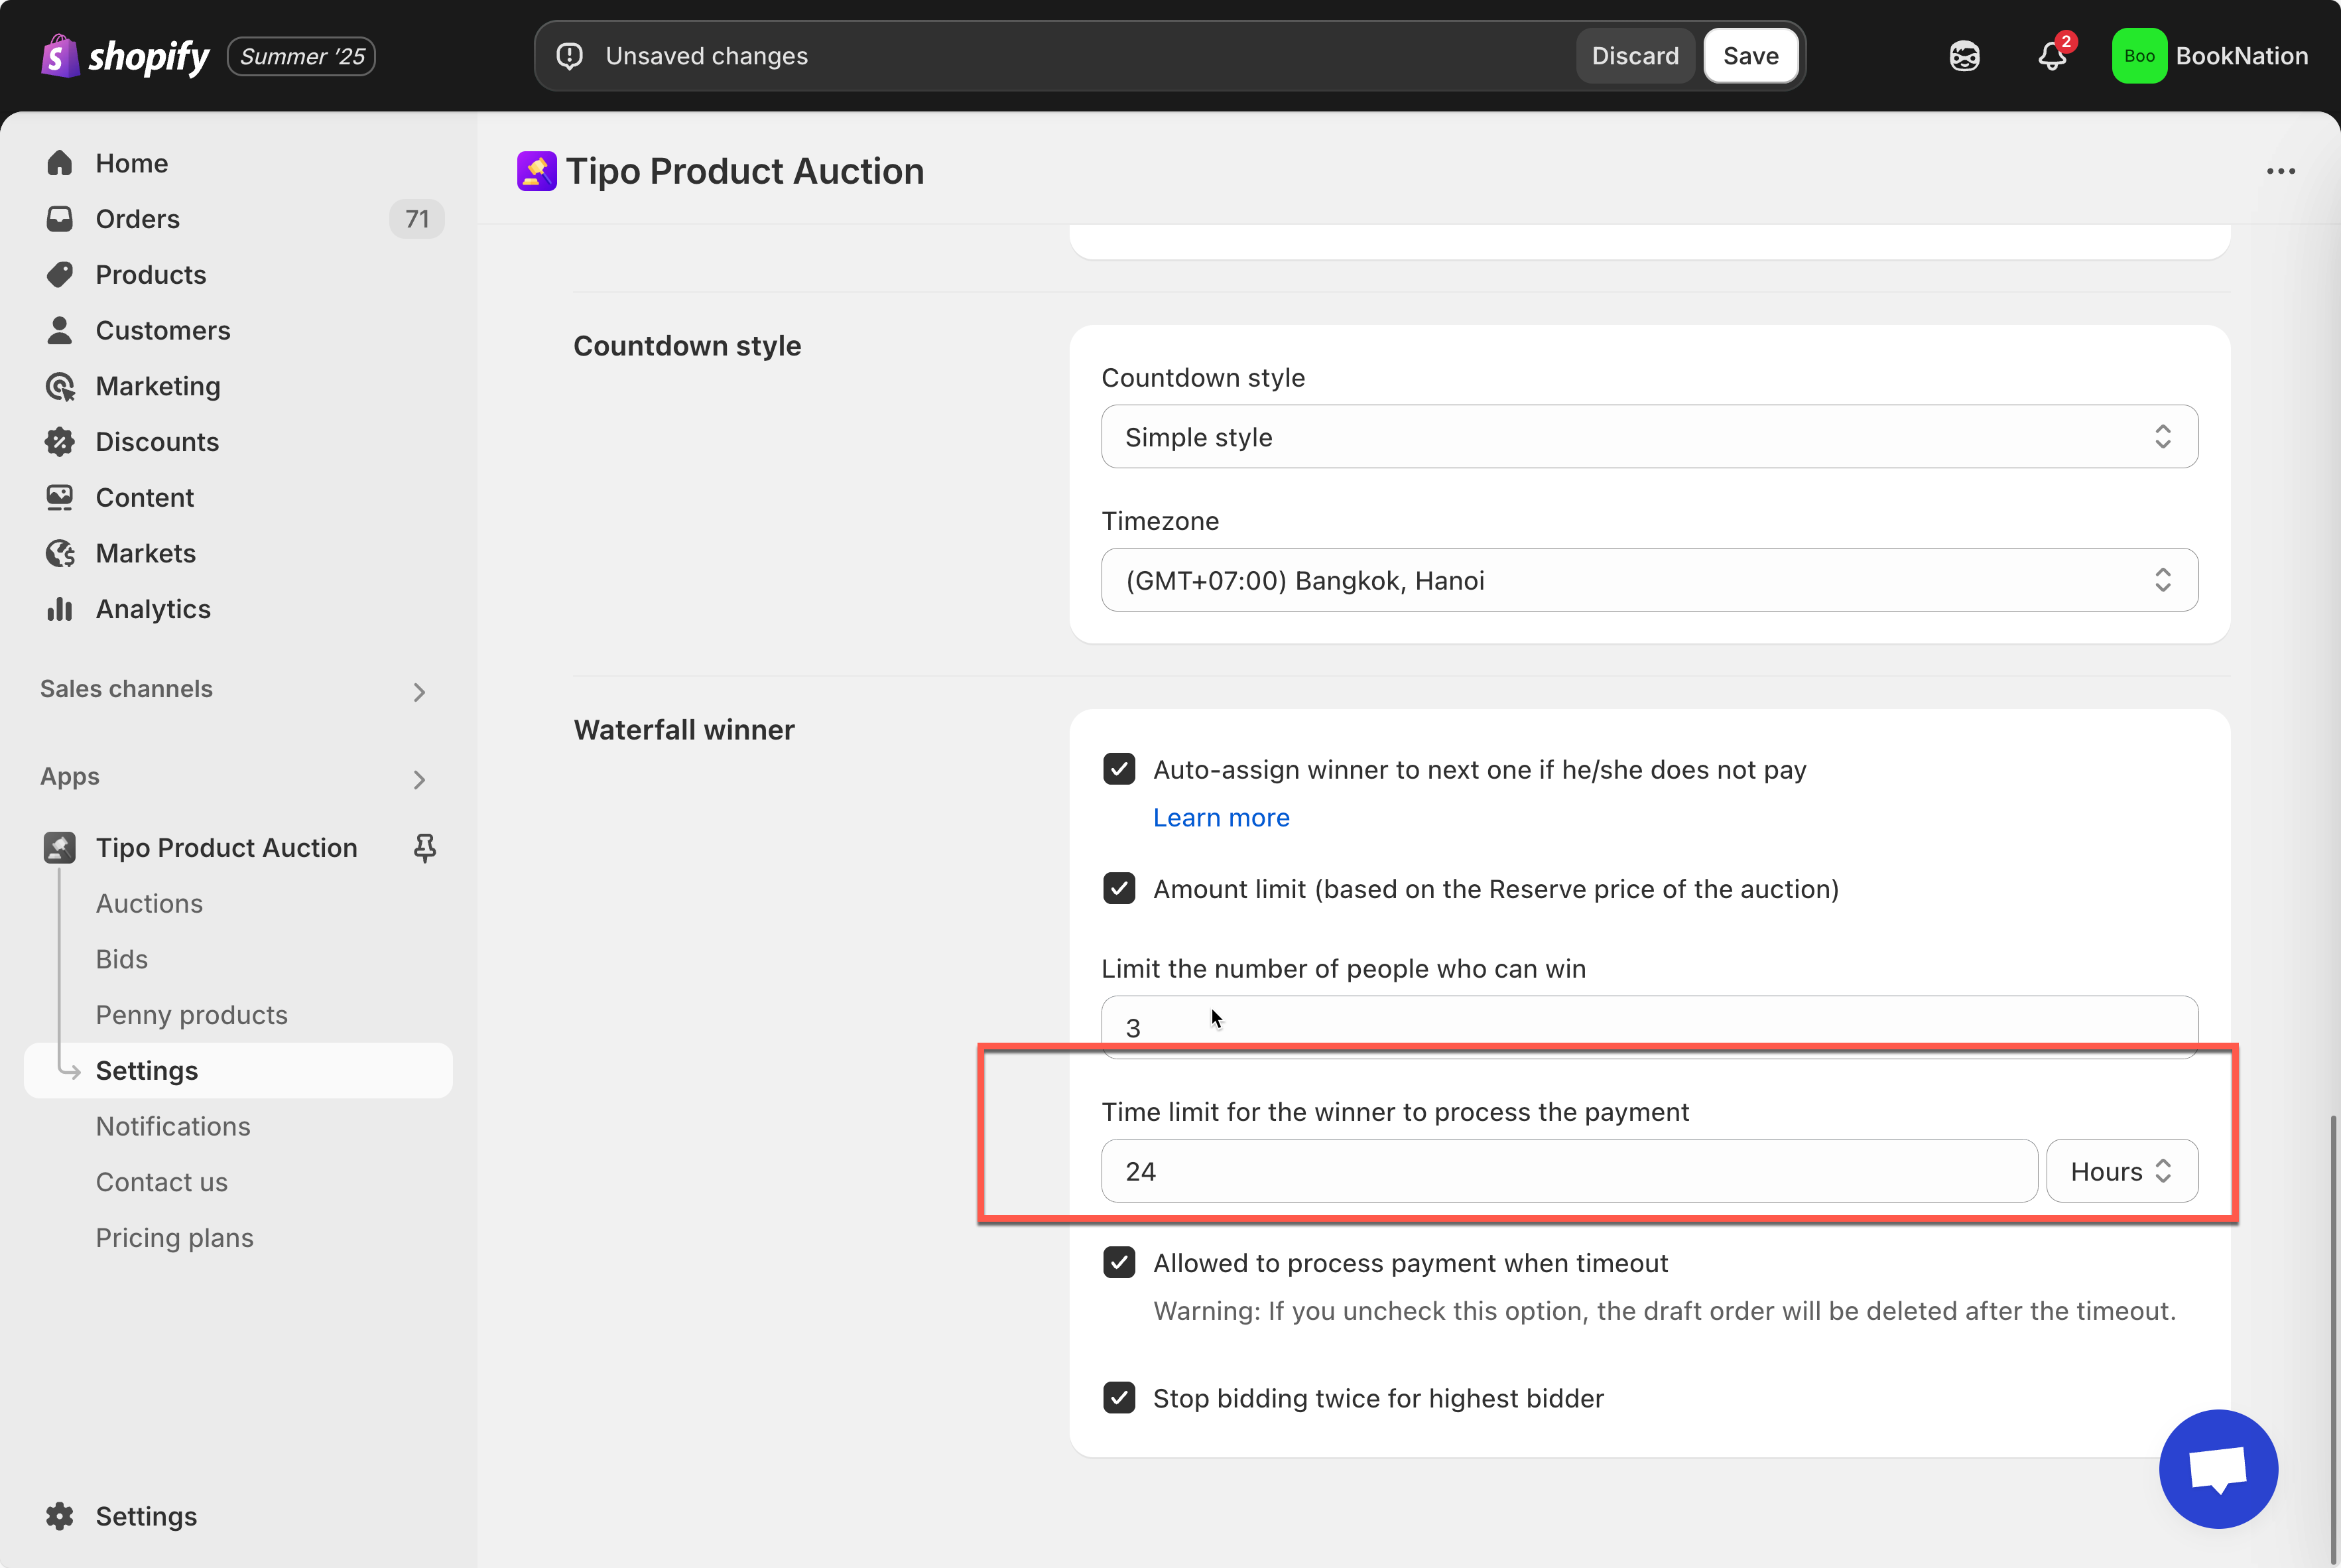
Task: Open the notifications bell icon
Action: coord(2051,56)
